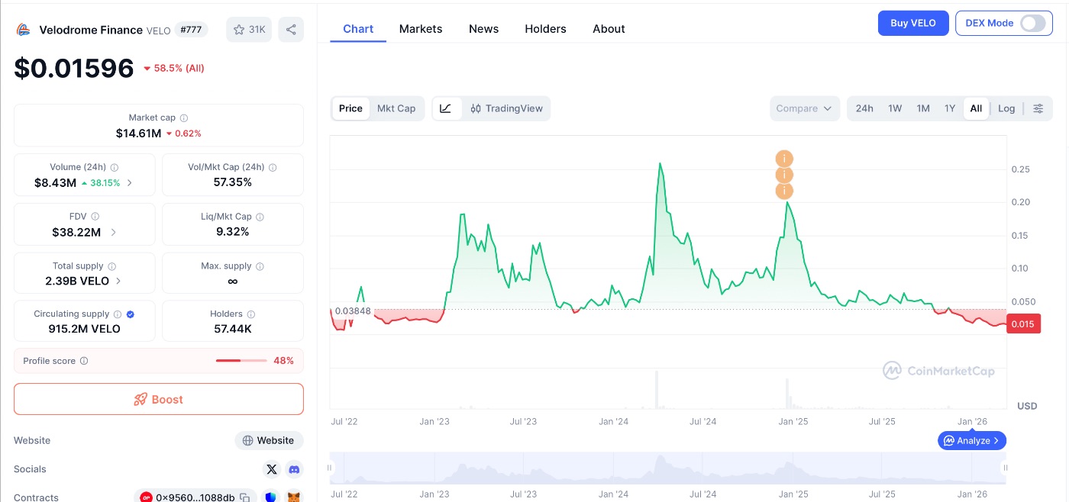Click the Buy VELO button

pos(912,23)
